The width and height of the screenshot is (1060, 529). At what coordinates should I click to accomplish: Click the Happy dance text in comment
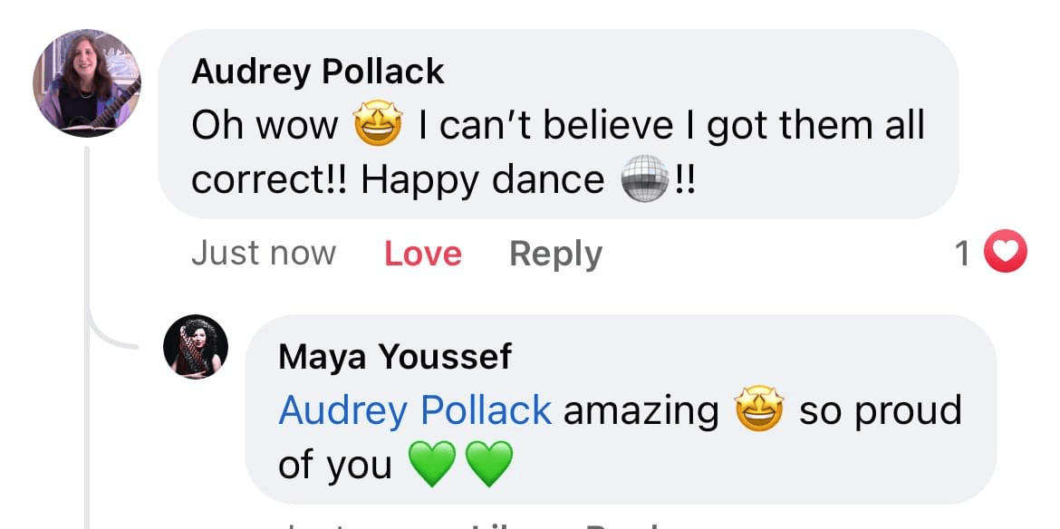482,180
